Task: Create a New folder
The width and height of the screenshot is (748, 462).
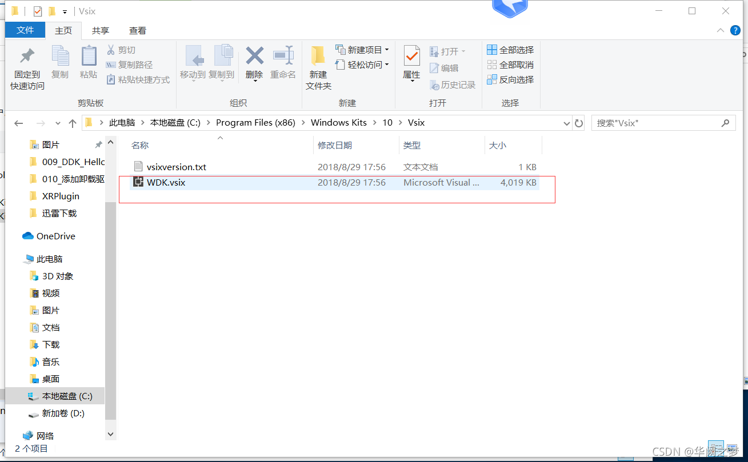Action: pos(318,69)
